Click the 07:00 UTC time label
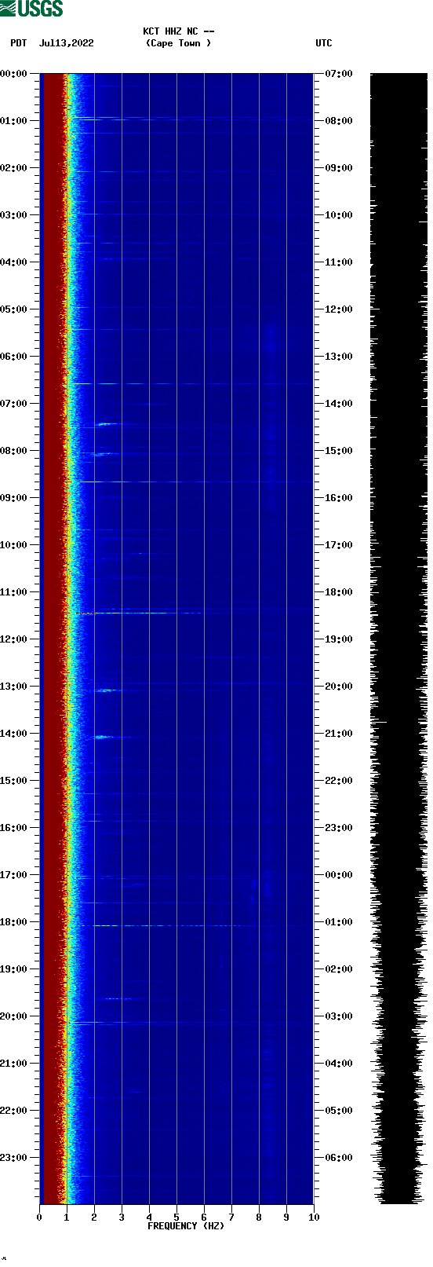The image size is (433, 1267). 339,74
